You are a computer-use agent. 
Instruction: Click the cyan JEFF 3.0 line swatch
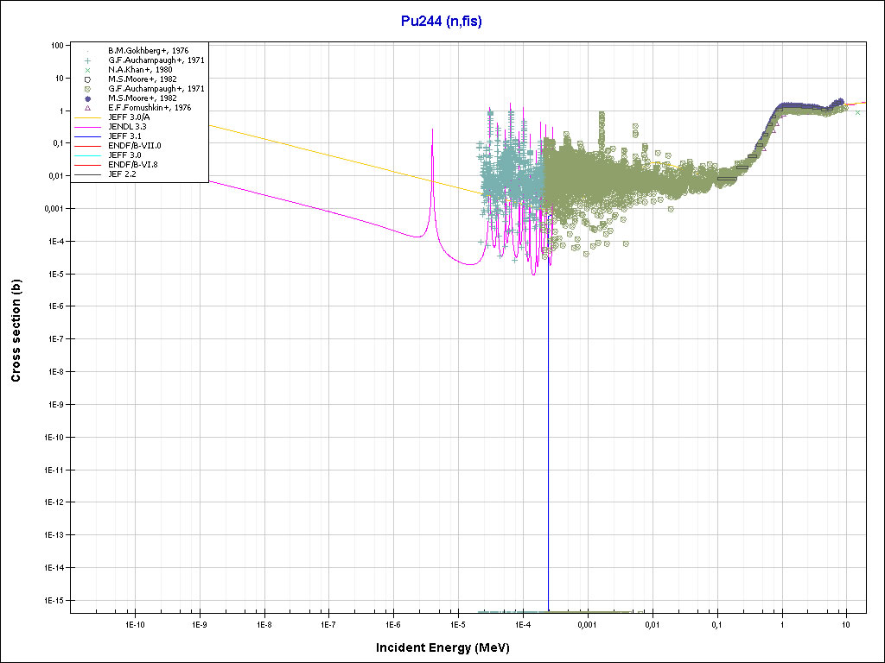tap(87, 155)
